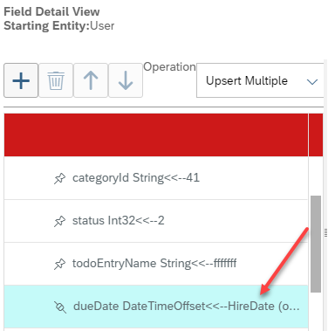The height and width of the screenshot is (331, 335).
Task: Click the unlink icon beside dueDate
Action: click(x=60, y=307)
